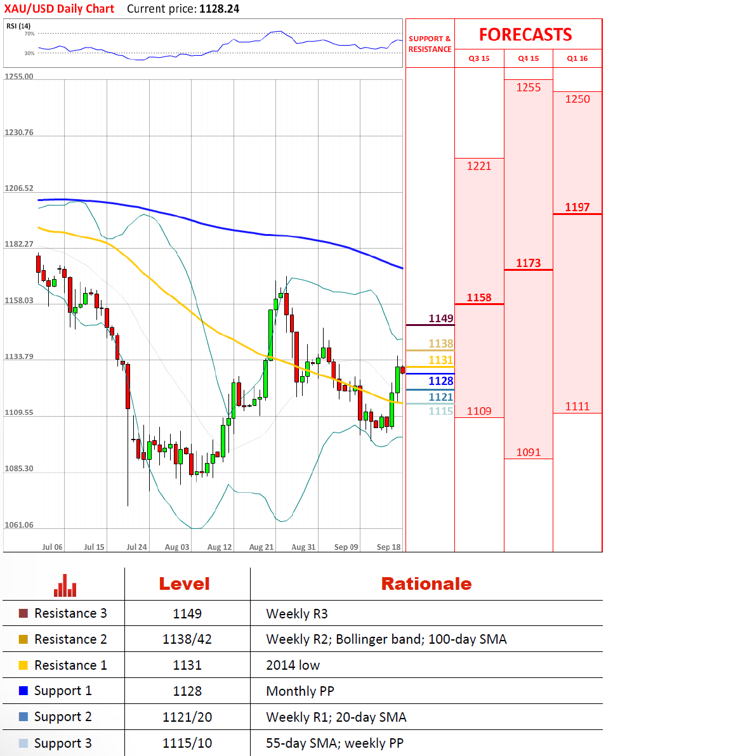Click the Support 3 light blue swatch
731x756 pixels.
23,743
